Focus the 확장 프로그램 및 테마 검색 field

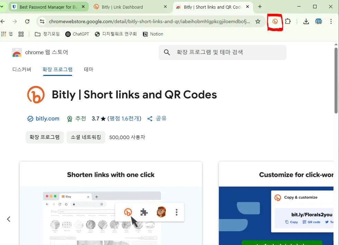pyautogui.click(x=222, y=52)
